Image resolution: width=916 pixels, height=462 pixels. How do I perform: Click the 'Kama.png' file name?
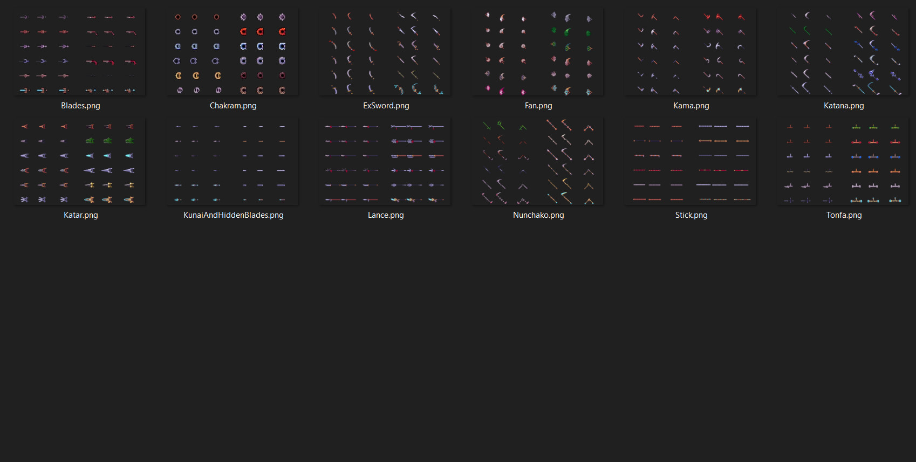click(691, 106)
